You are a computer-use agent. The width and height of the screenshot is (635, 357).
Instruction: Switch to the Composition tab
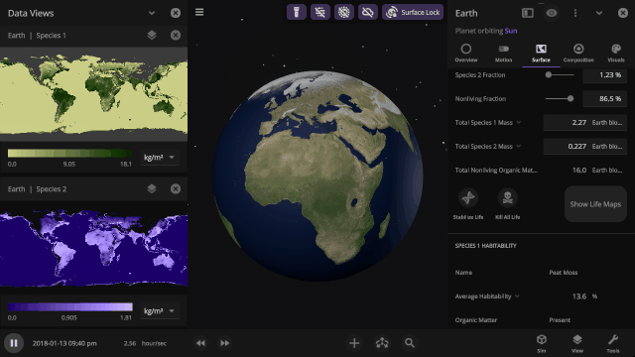pos(578,53)
